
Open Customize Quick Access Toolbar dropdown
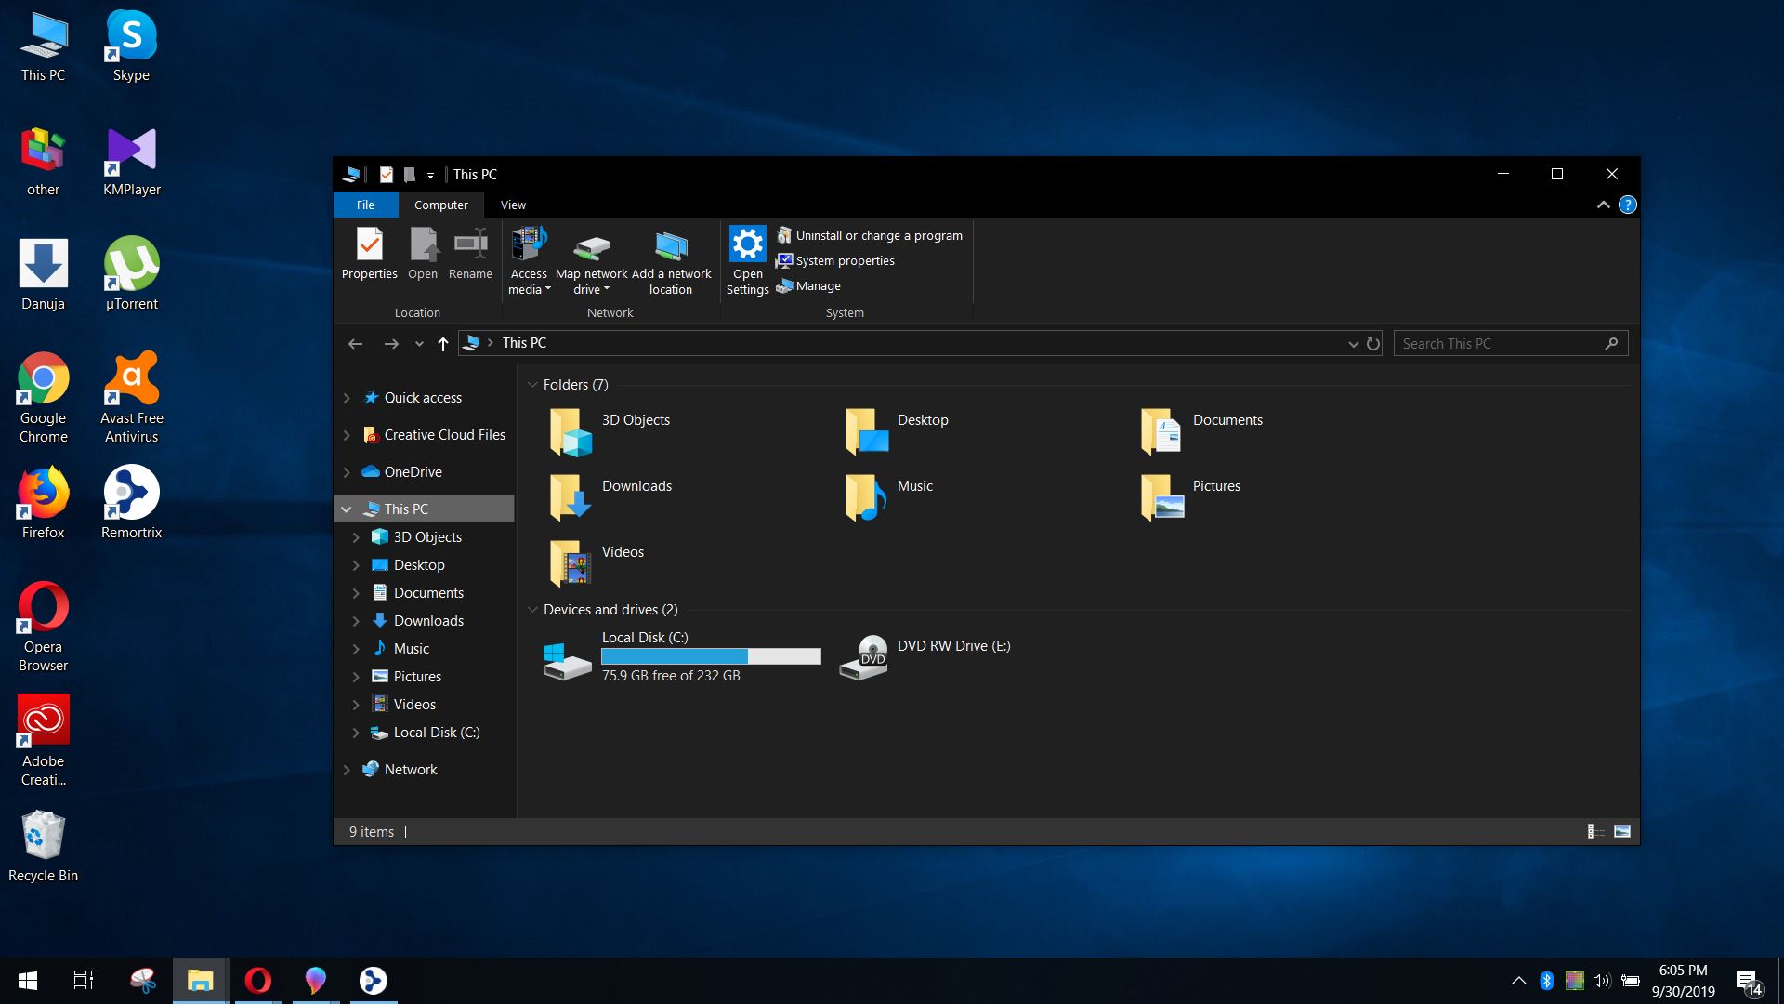click(430, 175)
